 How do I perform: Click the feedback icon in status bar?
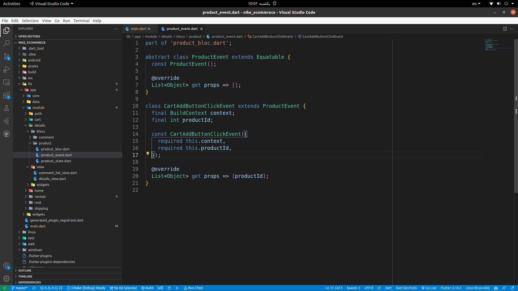pos(504,288)
